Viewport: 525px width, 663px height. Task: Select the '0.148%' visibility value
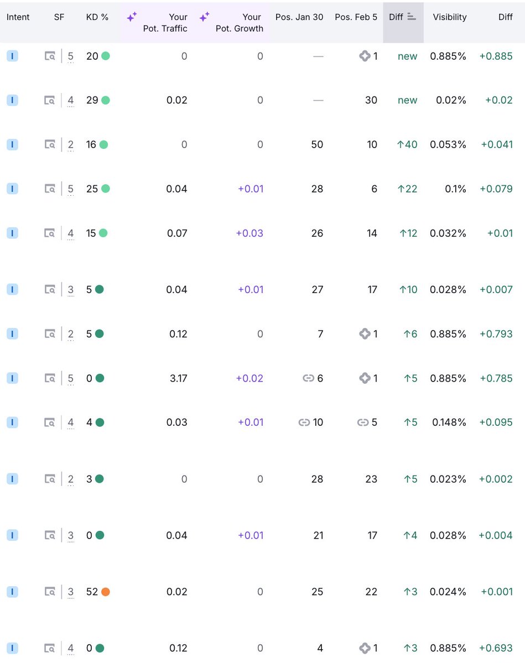449,422
